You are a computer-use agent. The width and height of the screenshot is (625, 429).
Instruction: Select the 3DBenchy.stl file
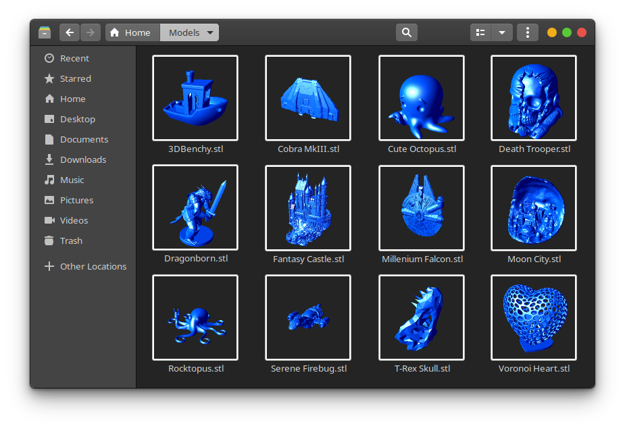(195, 98)
